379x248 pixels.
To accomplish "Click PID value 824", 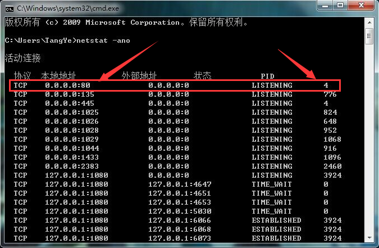I will pyautogui.click(x=330, y=112).
